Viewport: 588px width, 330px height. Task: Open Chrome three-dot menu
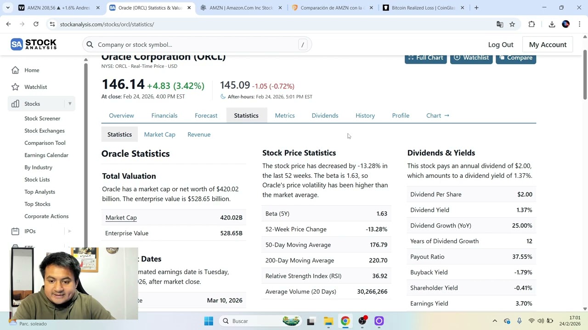pyautogui.click(x=579, y=24)
